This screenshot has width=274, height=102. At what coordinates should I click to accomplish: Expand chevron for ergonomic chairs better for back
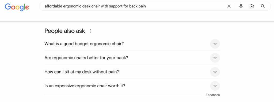[215, 58]
